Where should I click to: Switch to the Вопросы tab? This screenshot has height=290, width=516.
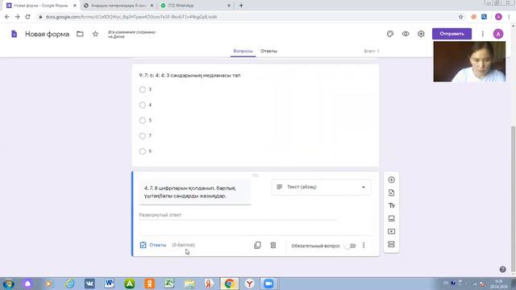tap(243, 51)
